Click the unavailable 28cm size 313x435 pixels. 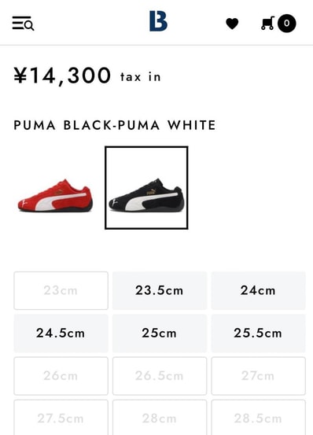click(160, 418)
